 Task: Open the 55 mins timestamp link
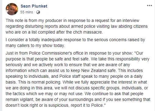[27, 12]
